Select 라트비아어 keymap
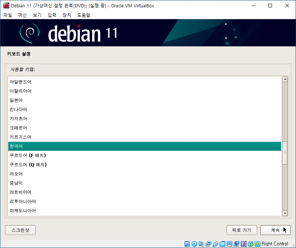296x248 pixels. 145,192
